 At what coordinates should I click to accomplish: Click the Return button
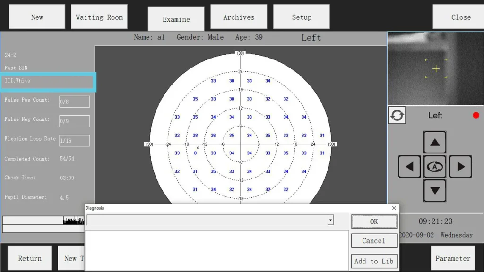(30, 258)
